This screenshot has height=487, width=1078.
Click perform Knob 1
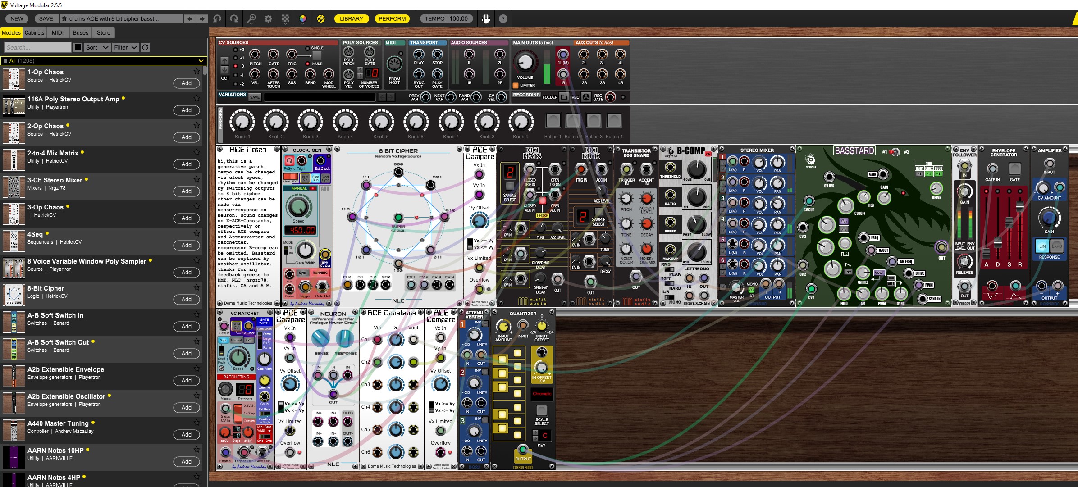tap(242, 121)
